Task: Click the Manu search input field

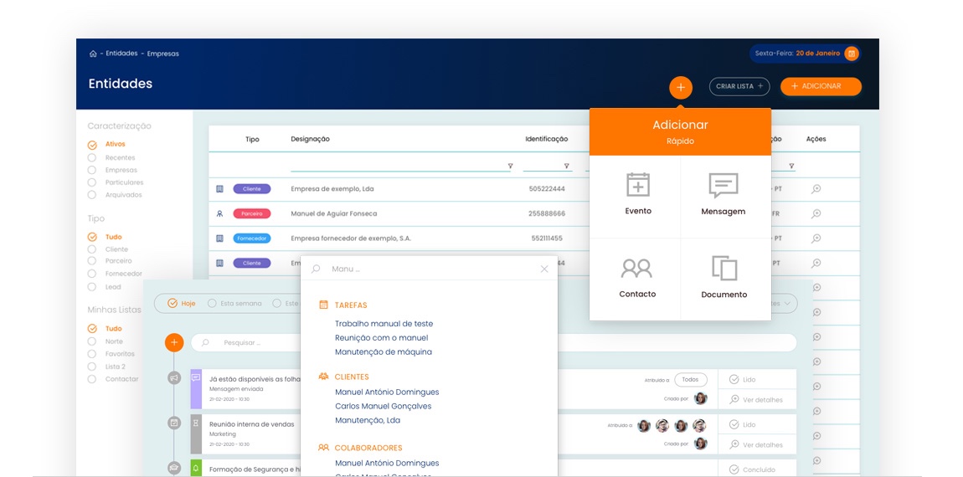Action: click(x=430, y=269)
